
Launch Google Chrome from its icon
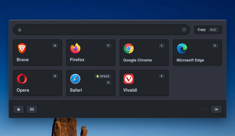(128, 48)
